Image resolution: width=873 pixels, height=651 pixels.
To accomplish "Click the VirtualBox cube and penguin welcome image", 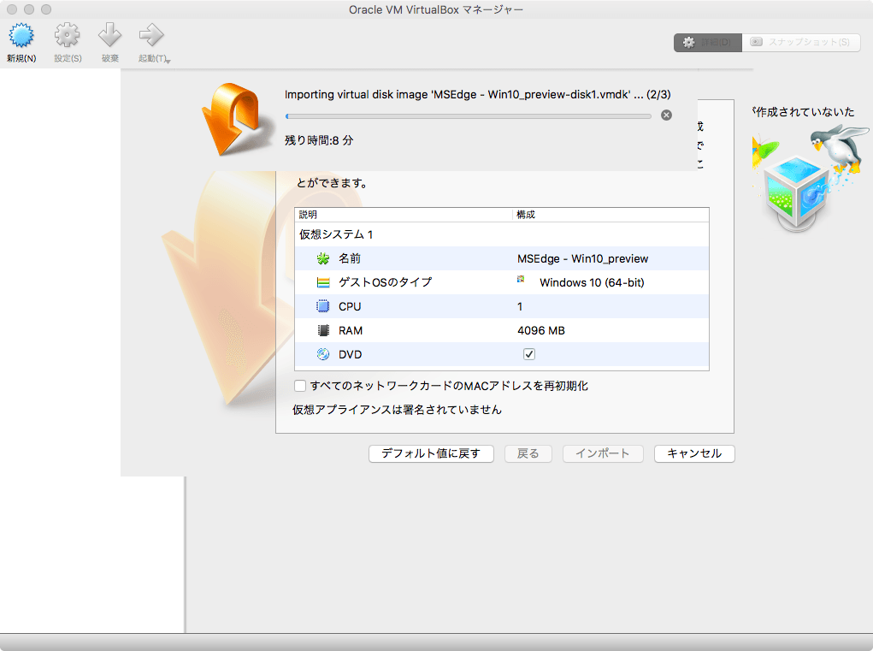I will click(810, 177).
